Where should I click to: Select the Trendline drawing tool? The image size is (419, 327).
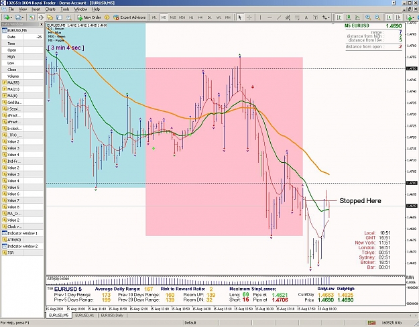279,17
